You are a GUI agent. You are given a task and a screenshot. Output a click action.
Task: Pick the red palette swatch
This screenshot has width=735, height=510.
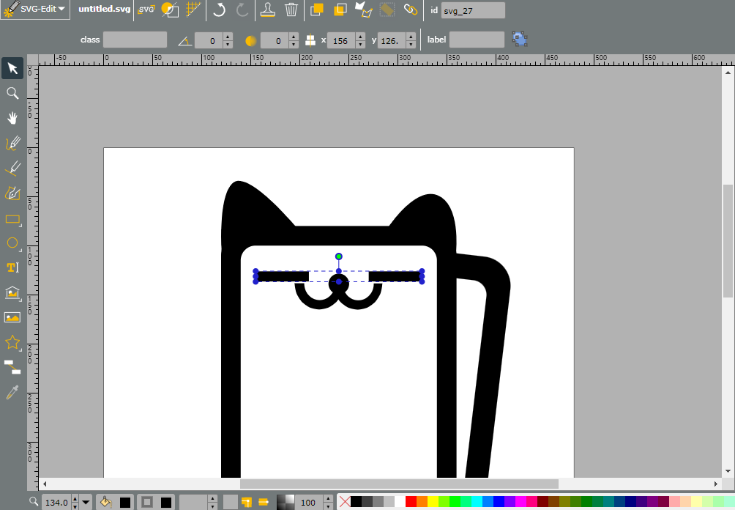pyautogui.click(x=411, y=502)
